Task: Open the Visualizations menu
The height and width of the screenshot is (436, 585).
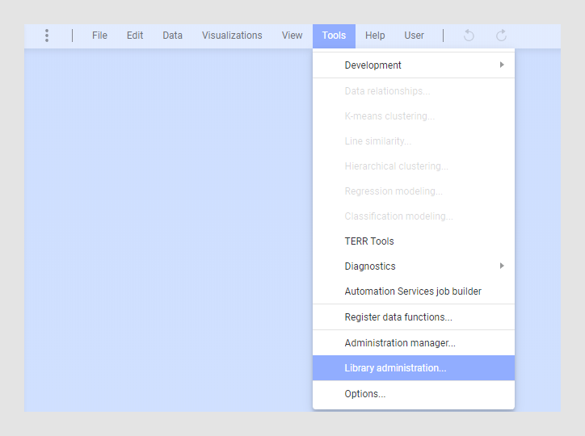Action: (x=232, y=36)
